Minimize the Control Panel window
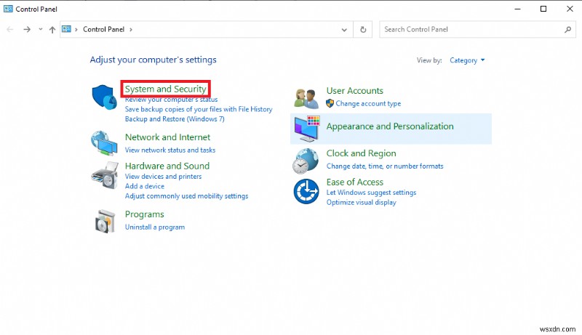The height and width of the screenshot is (335, 582). coord(517,9)
